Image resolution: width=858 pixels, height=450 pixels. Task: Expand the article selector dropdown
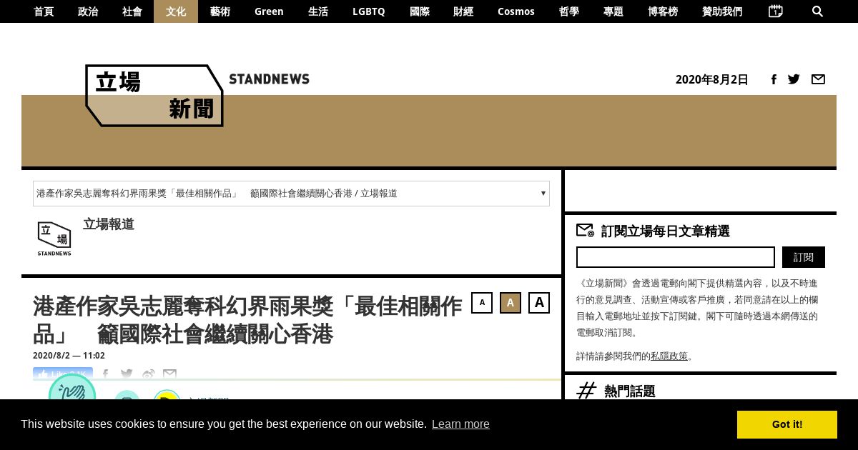click(x=291, y=194)
